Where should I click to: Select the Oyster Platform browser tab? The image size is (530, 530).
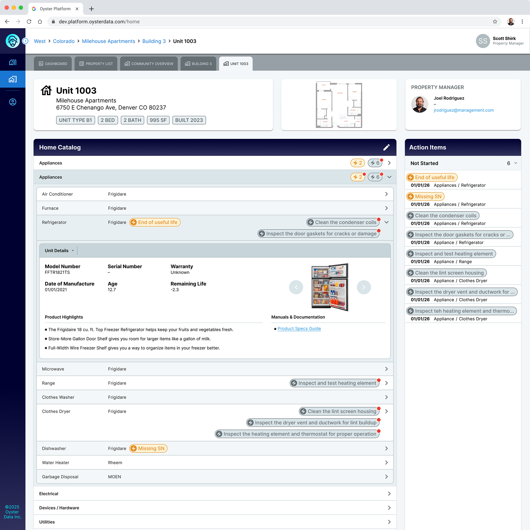click(x=55, y=9)
